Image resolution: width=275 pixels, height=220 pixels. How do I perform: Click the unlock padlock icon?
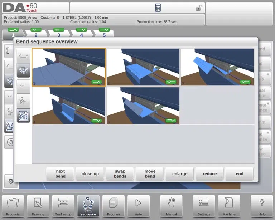pyautogui.click(x=199, y=8)
